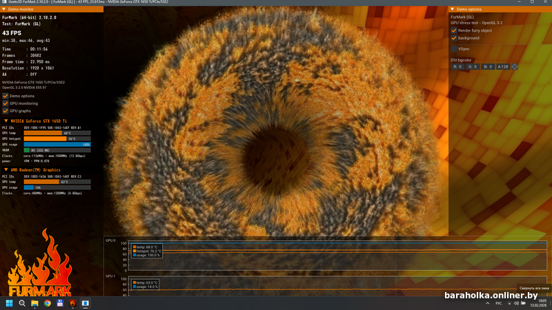Toggle the GPU graphs checkbox
The height and width of the screenshot is (310, 552).
click(6, 111)
